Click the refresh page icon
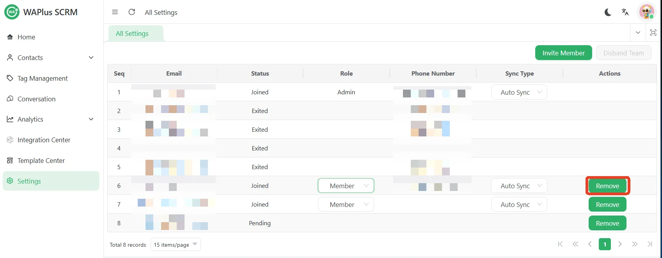Screen dimensions: 662x258 tap(132, 12)
